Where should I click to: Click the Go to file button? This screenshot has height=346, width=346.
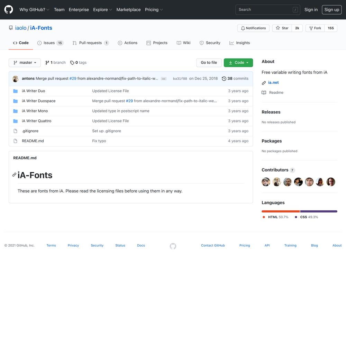click(x=209, y=62)
